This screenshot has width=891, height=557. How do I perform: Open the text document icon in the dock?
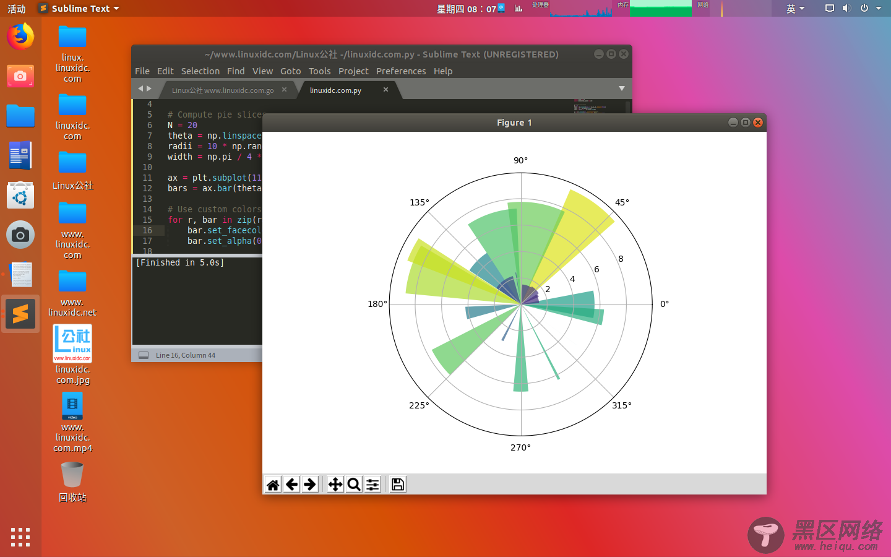click(20, 275)
